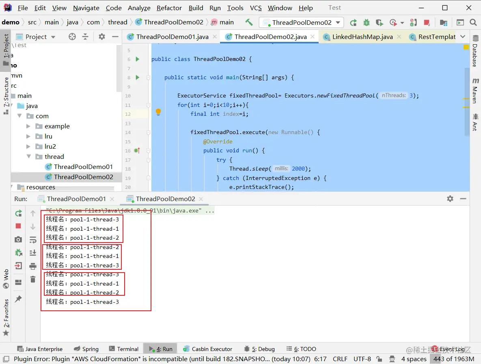Toggle tool window bars icon in status bar

point(6,359)
